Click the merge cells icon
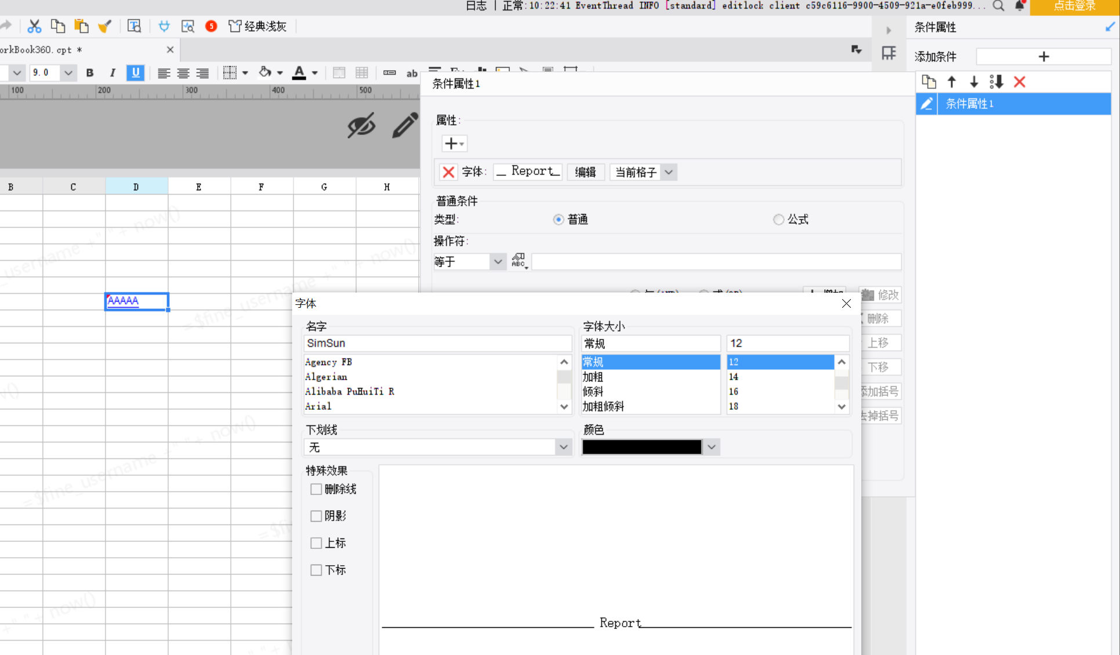This screenshot has height=655, width=1120. pyautogui.click(x=339, y=73)
